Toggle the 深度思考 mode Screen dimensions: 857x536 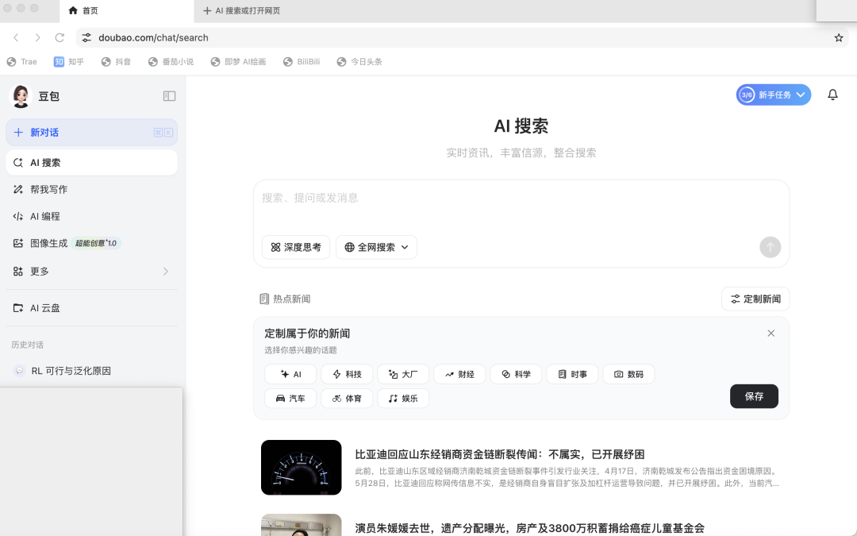pos(296,247)
